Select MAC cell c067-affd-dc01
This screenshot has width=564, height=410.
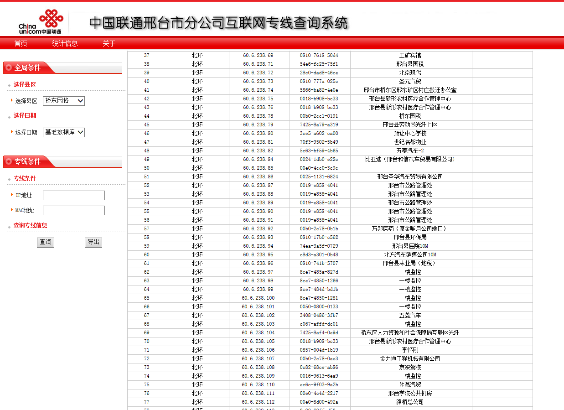click(320, 324)
